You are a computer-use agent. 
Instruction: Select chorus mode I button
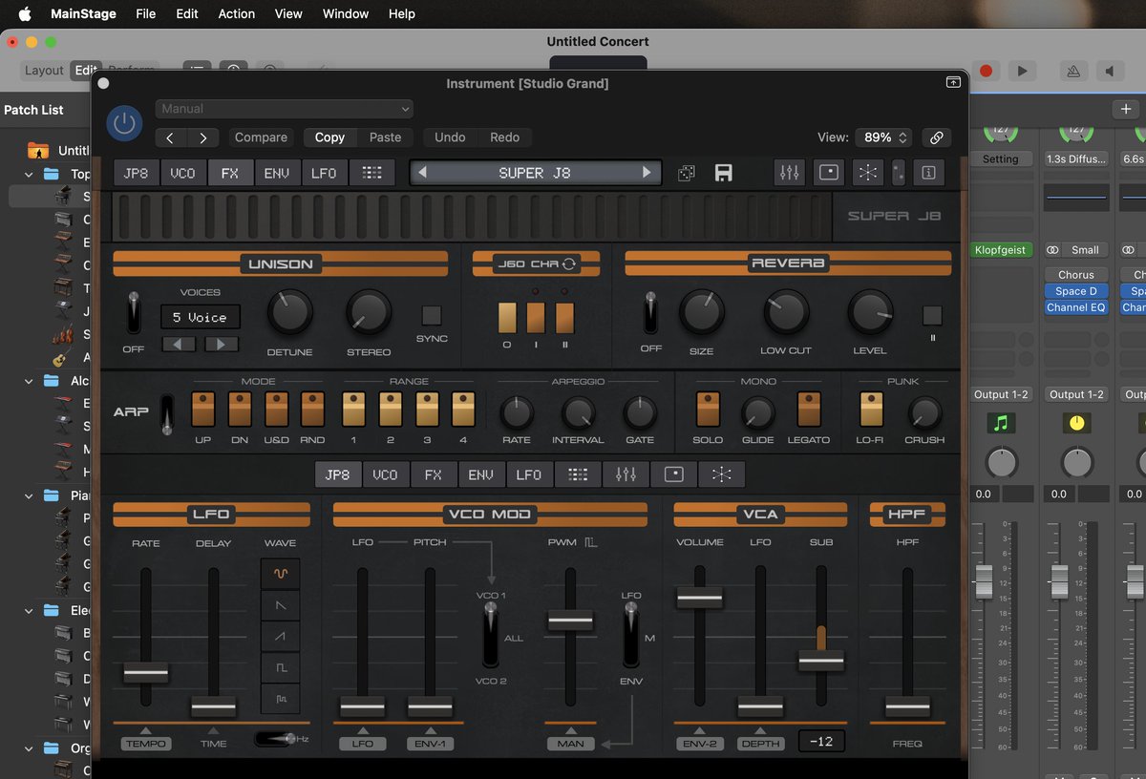pyautogui.click(x=536, y=318)
